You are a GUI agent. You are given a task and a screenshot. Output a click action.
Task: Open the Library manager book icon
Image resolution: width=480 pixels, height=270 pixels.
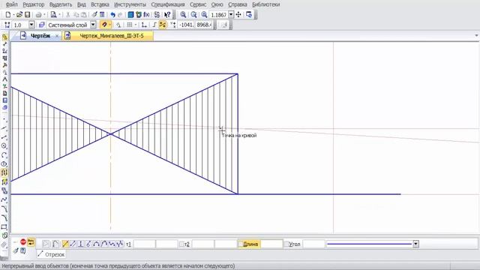(130, 14)
